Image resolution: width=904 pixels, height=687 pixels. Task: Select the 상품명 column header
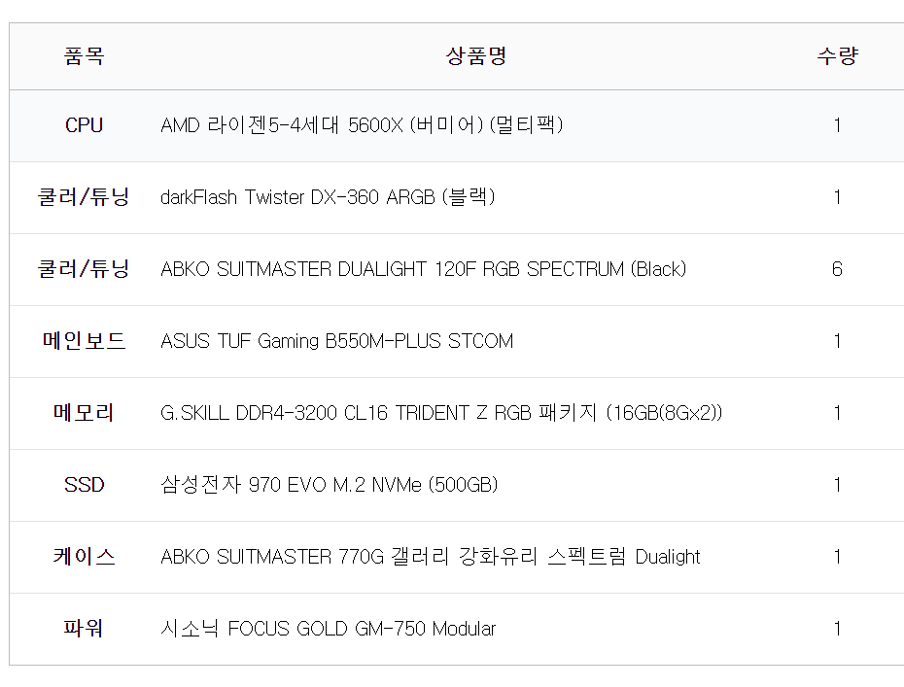pos(476,56)
